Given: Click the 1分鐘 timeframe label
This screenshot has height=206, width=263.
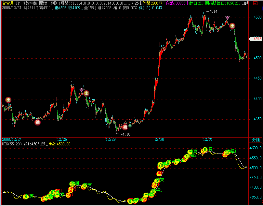Looking at the screenshot, I should coord(255,140).
